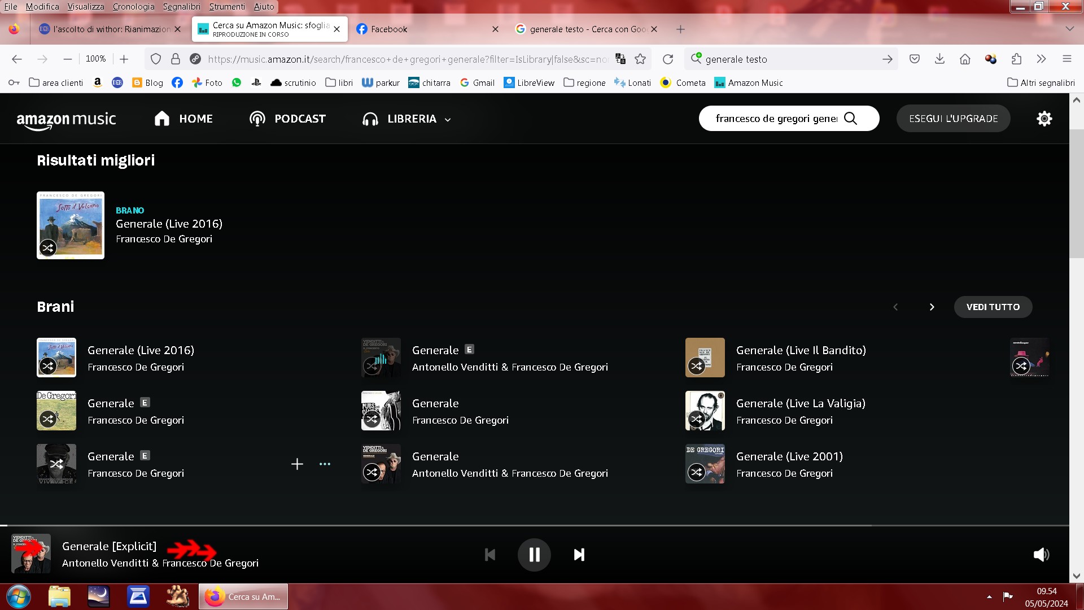The height and width of the screenshot is (610, 1084).
Task: Show more toolbar tools chevron
Action: [x=1041, y=59]
